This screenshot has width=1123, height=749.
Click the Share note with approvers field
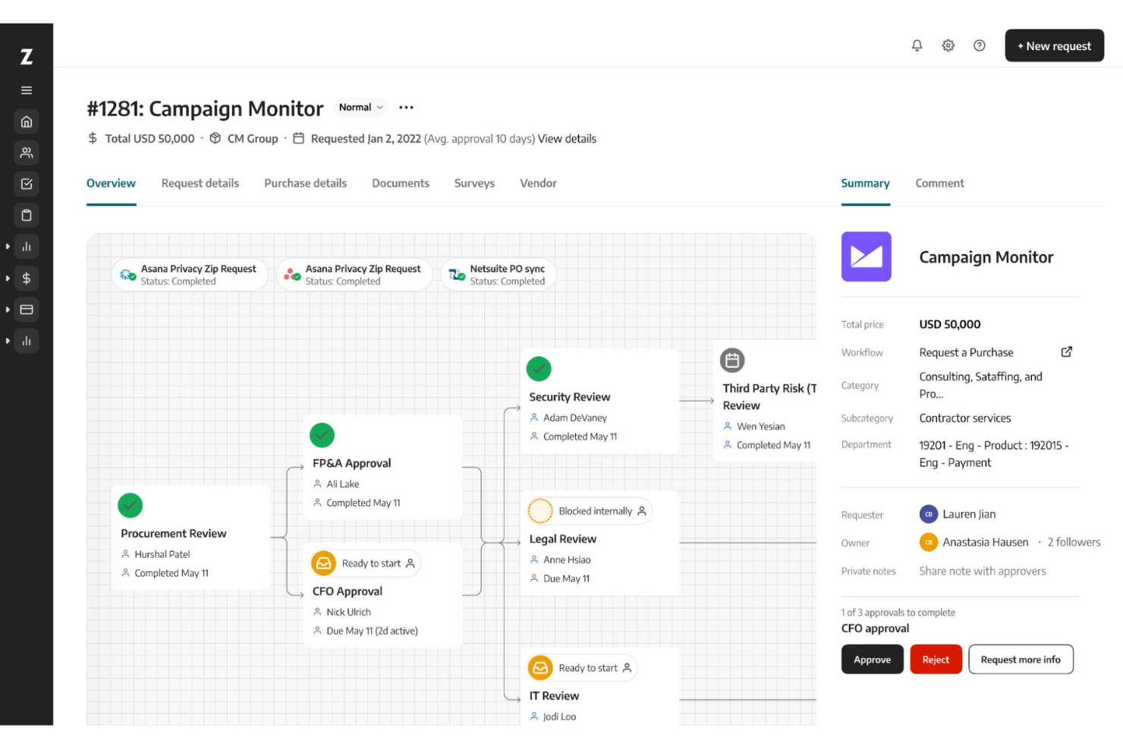point(983,571)
